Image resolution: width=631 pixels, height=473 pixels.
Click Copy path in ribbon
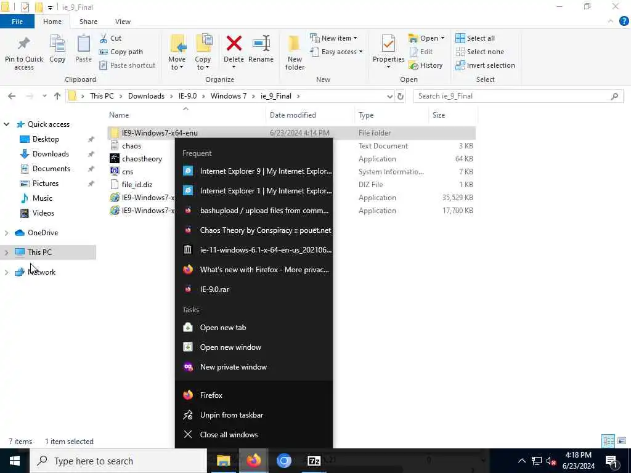coord(121,52)
